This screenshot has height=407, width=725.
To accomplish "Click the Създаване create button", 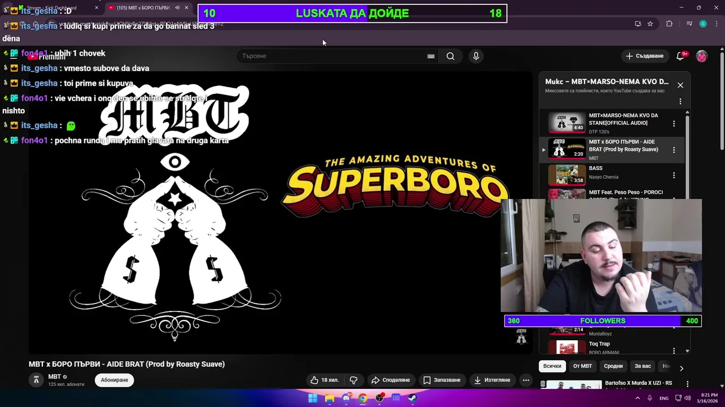I will coord(645,56).
